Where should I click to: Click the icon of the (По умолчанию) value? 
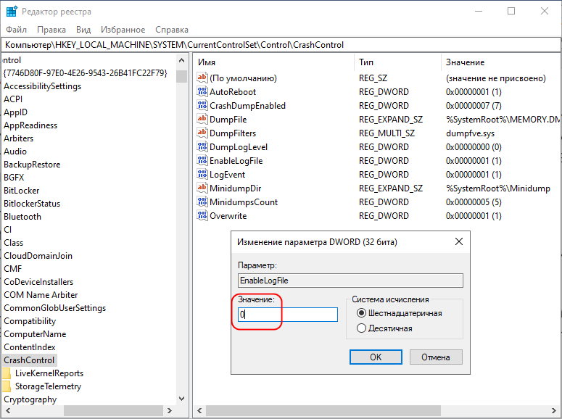[x=202, y=78]
